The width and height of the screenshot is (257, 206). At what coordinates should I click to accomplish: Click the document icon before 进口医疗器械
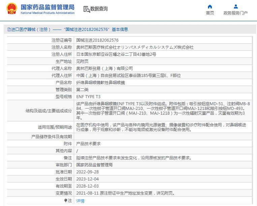9,30
